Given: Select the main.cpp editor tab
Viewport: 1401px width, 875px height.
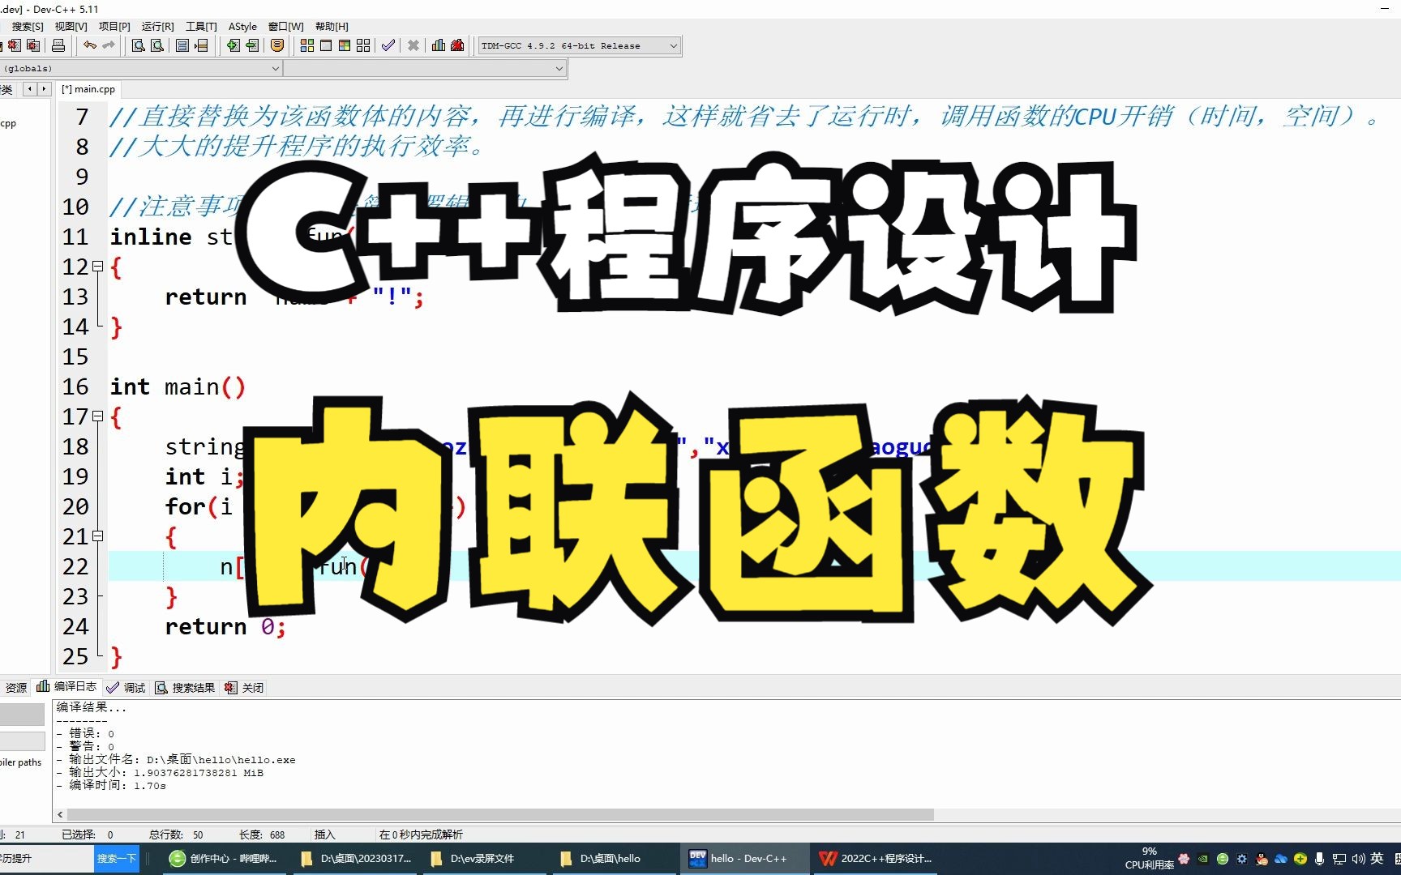Looking at the screenshot, I should point(88,89).
